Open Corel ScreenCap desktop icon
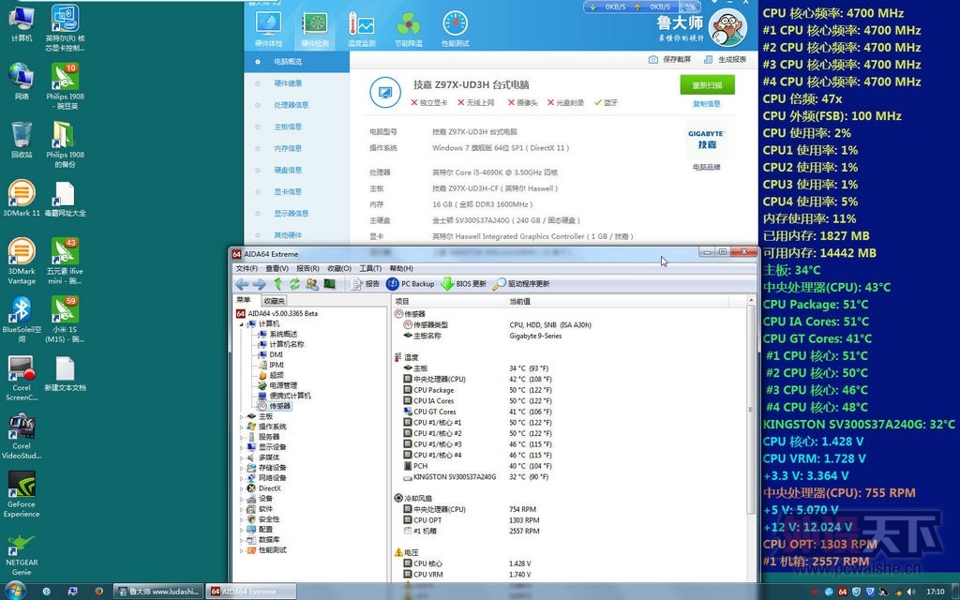This screenshot has width=960, height=600. pyautogui.click(x=22, y=378)
